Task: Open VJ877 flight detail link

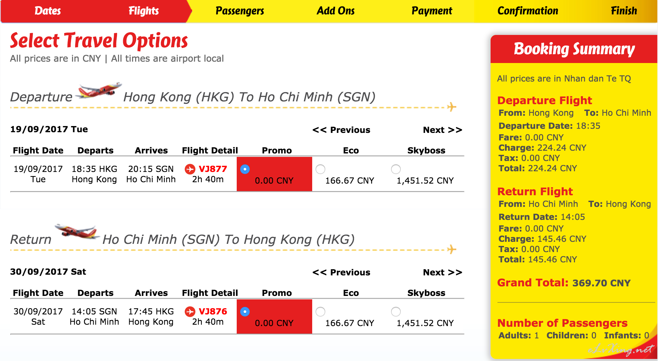Action: coord(213,169)
